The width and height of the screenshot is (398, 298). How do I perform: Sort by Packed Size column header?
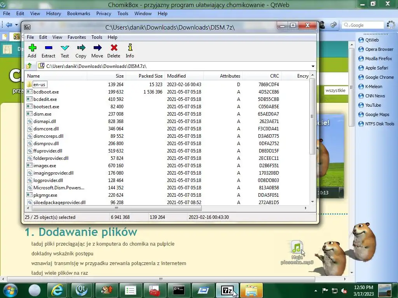coord(145,76)
